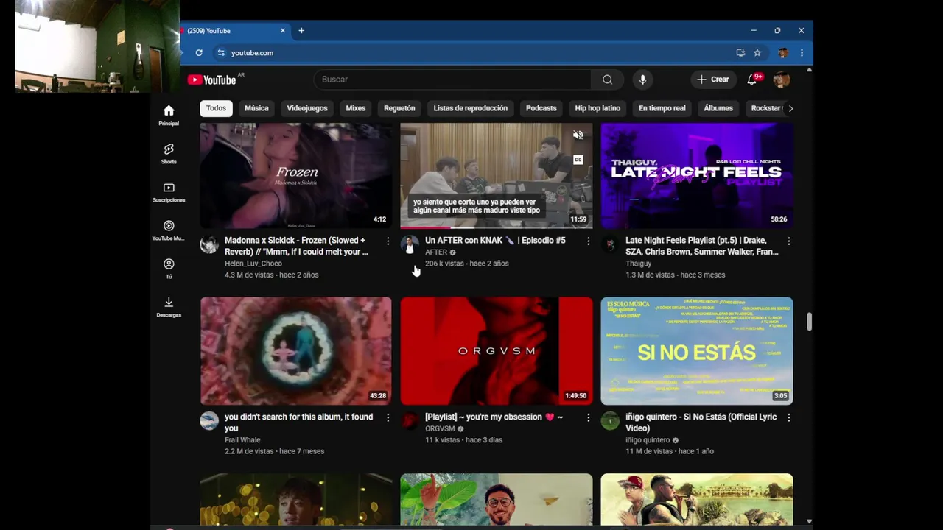This screenshot has height=530, width=943.
Task: Open a new Chrome tab
Action: 301,31
